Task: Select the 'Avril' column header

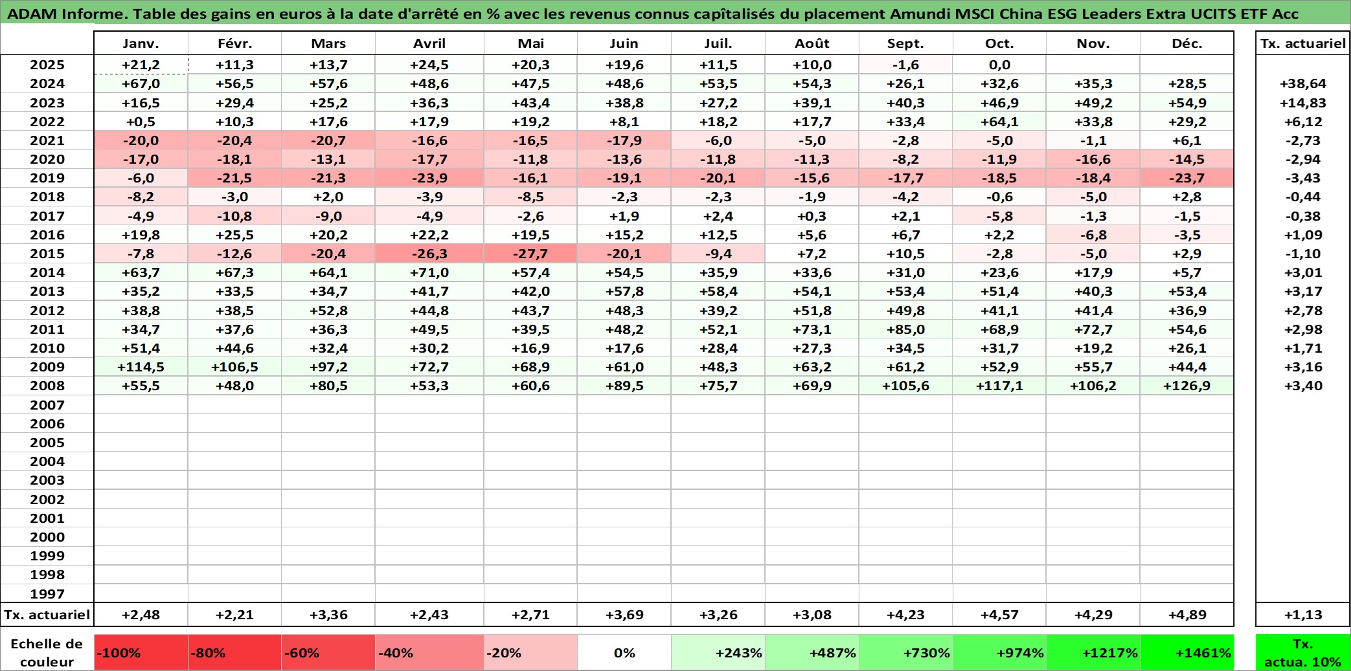Action: (x=429, y=43)
